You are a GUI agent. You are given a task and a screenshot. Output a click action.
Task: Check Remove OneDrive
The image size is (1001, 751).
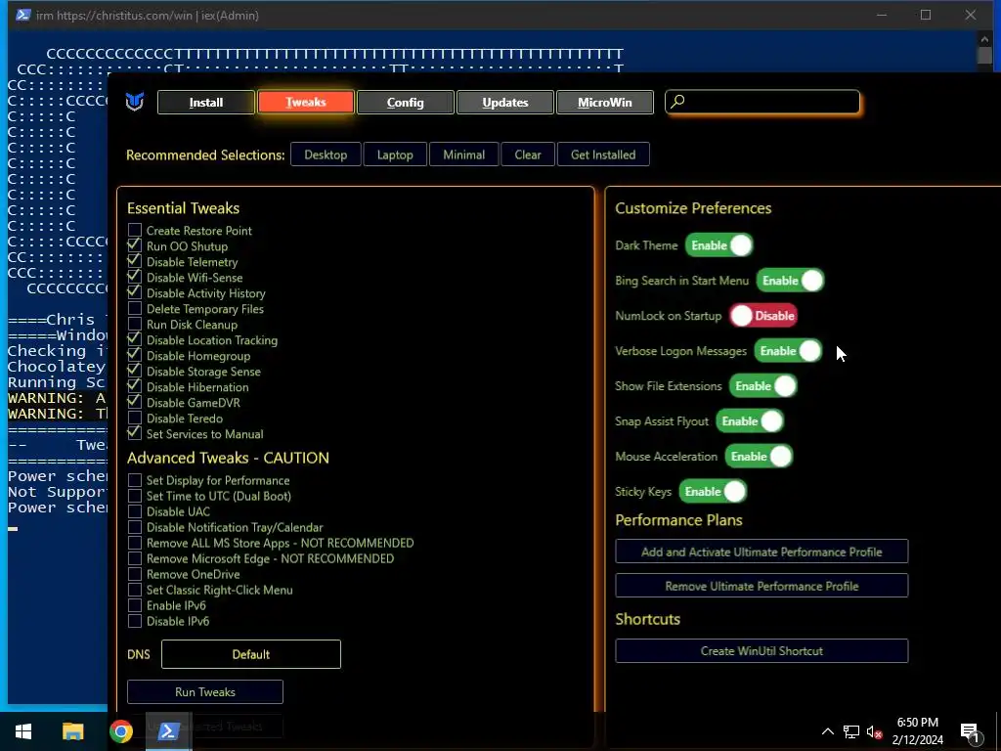pos(135,574)
